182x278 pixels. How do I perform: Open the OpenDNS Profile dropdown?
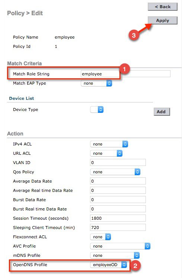[108, 265]
